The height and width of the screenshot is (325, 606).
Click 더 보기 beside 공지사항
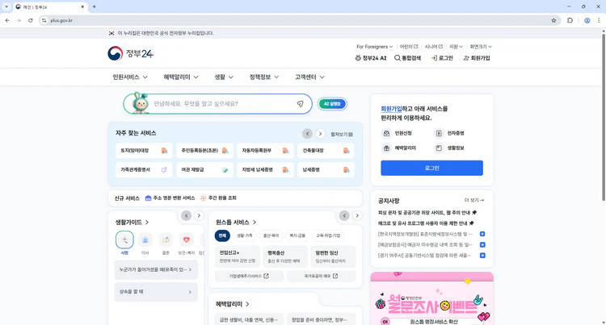pos(474,200)
